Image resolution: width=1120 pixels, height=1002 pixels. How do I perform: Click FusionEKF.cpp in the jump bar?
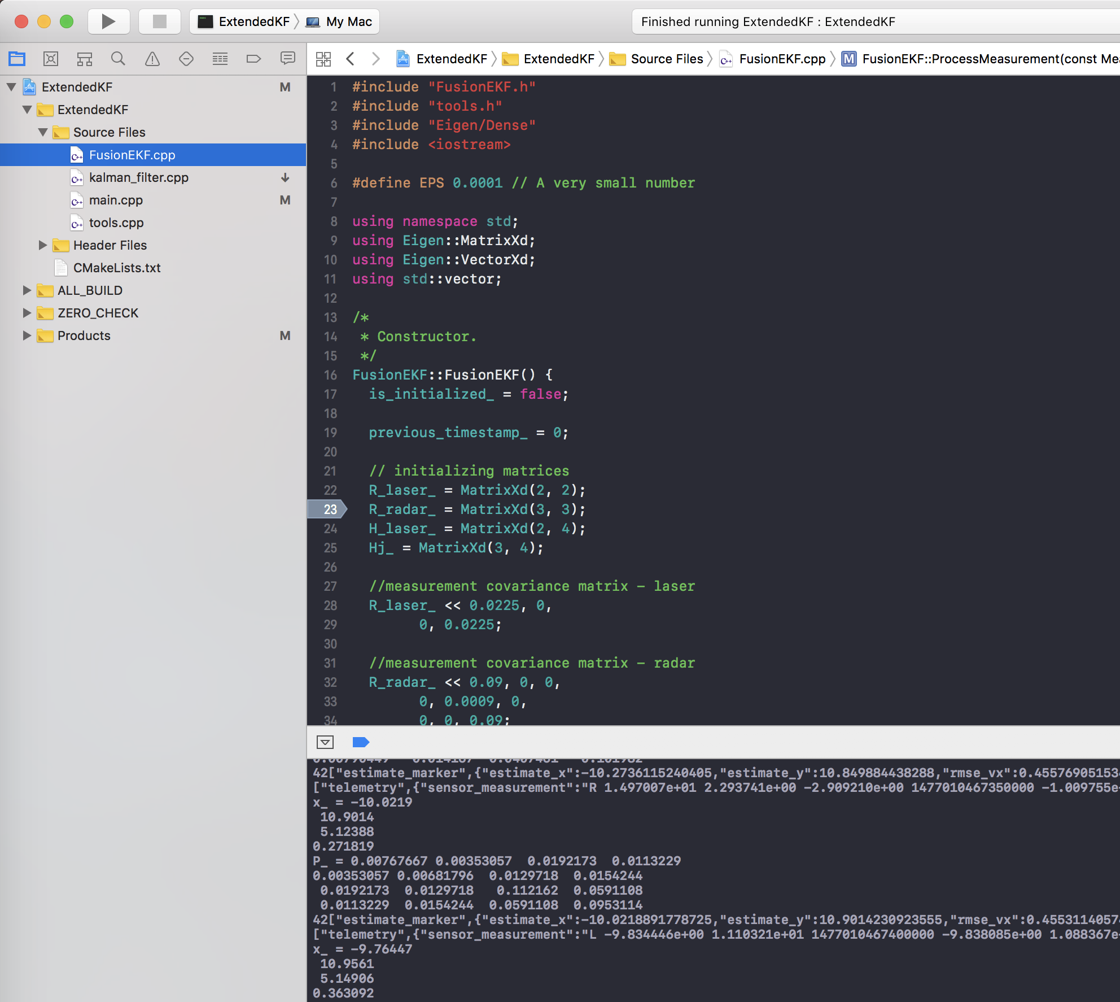(x=781, y=59)
